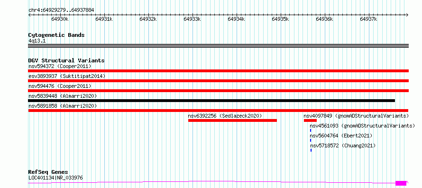422x188 pixels.
Task: Open the nsv5891858 (Almarri2020) label
Action: pos(63,106)
